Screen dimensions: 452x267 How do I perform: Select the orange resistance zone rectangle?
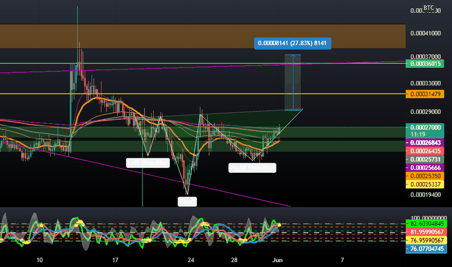point(203,36)
